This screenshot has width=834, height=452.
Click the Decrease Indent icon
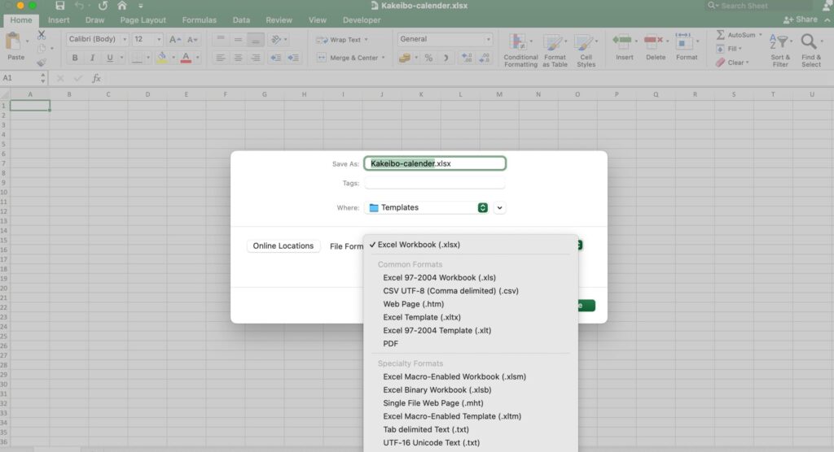coord(275,58)
